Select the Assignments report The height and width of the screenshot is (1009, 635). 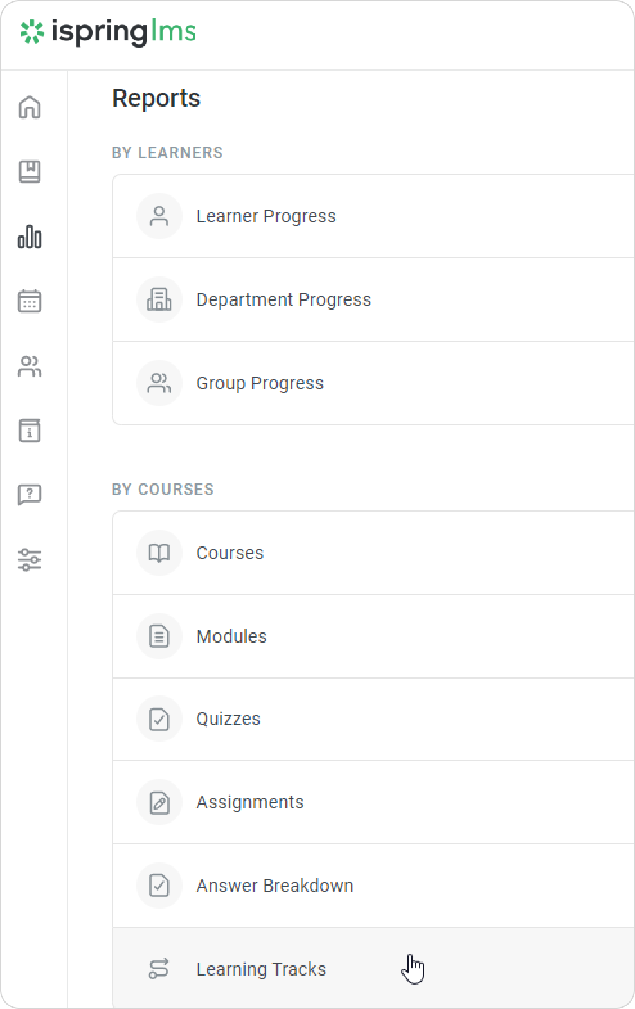point(249,803)
